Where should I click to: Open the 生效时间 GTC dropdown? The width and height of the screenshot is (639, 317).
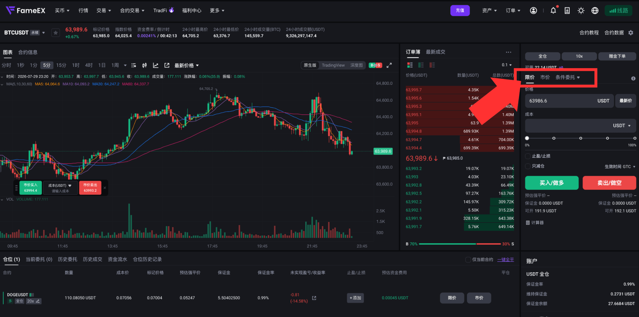tap(620, 166)
